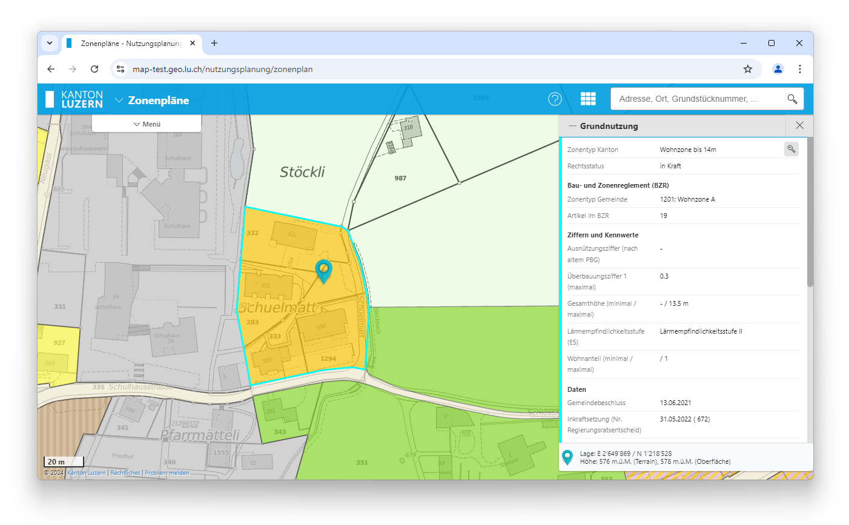Image resolution: width=849 pixels, height=525 pixels.
Task: Close the Zonenpläne browser tab
Action: [x=193, y=43]
